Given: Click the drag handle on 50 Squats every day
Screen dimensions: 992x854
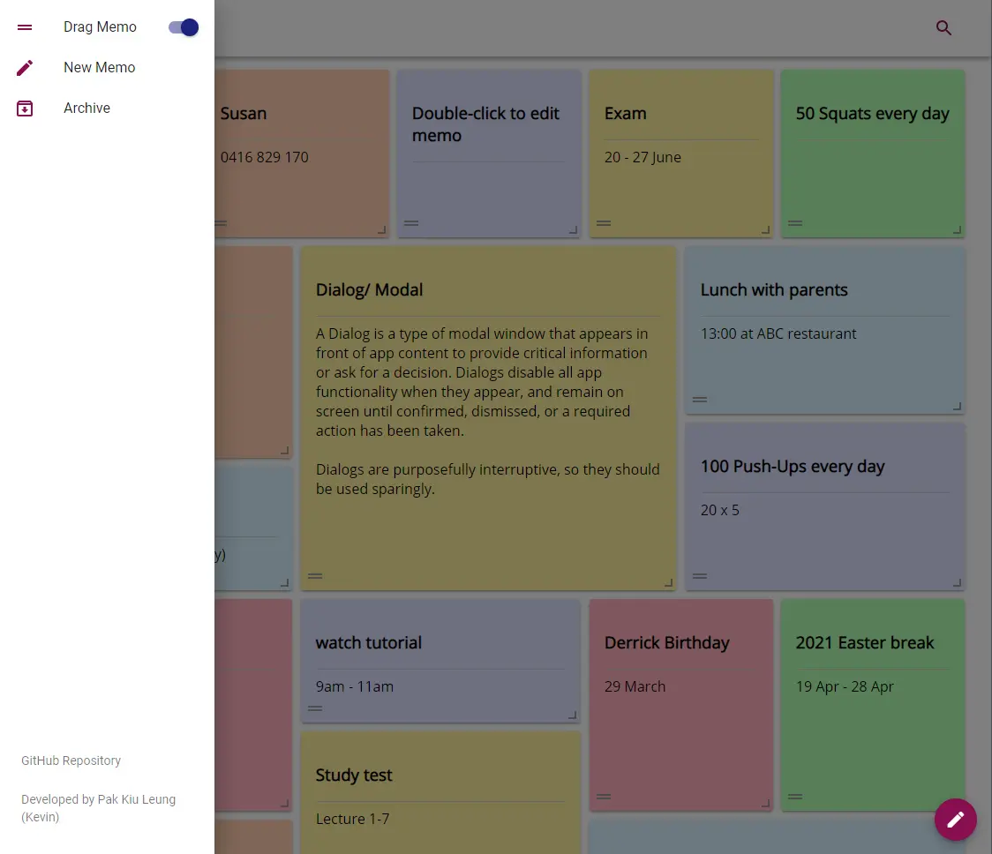Looking at the screenshot, I should (795, 223).
